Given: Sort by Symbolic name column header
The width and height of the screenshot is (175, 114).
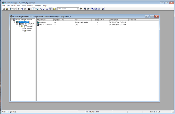Looking at the screenshot, I should click(64, 20).
